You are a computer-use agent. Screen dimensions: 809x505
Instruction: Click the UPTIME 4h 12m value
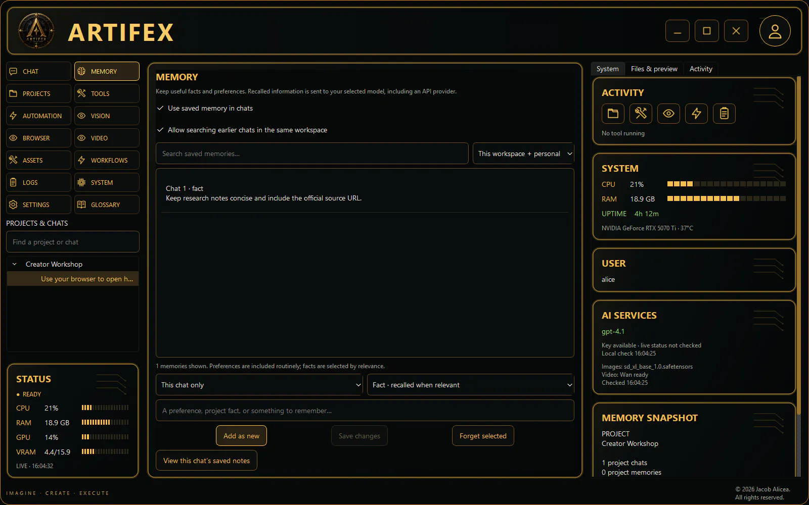tap(646, 214)
